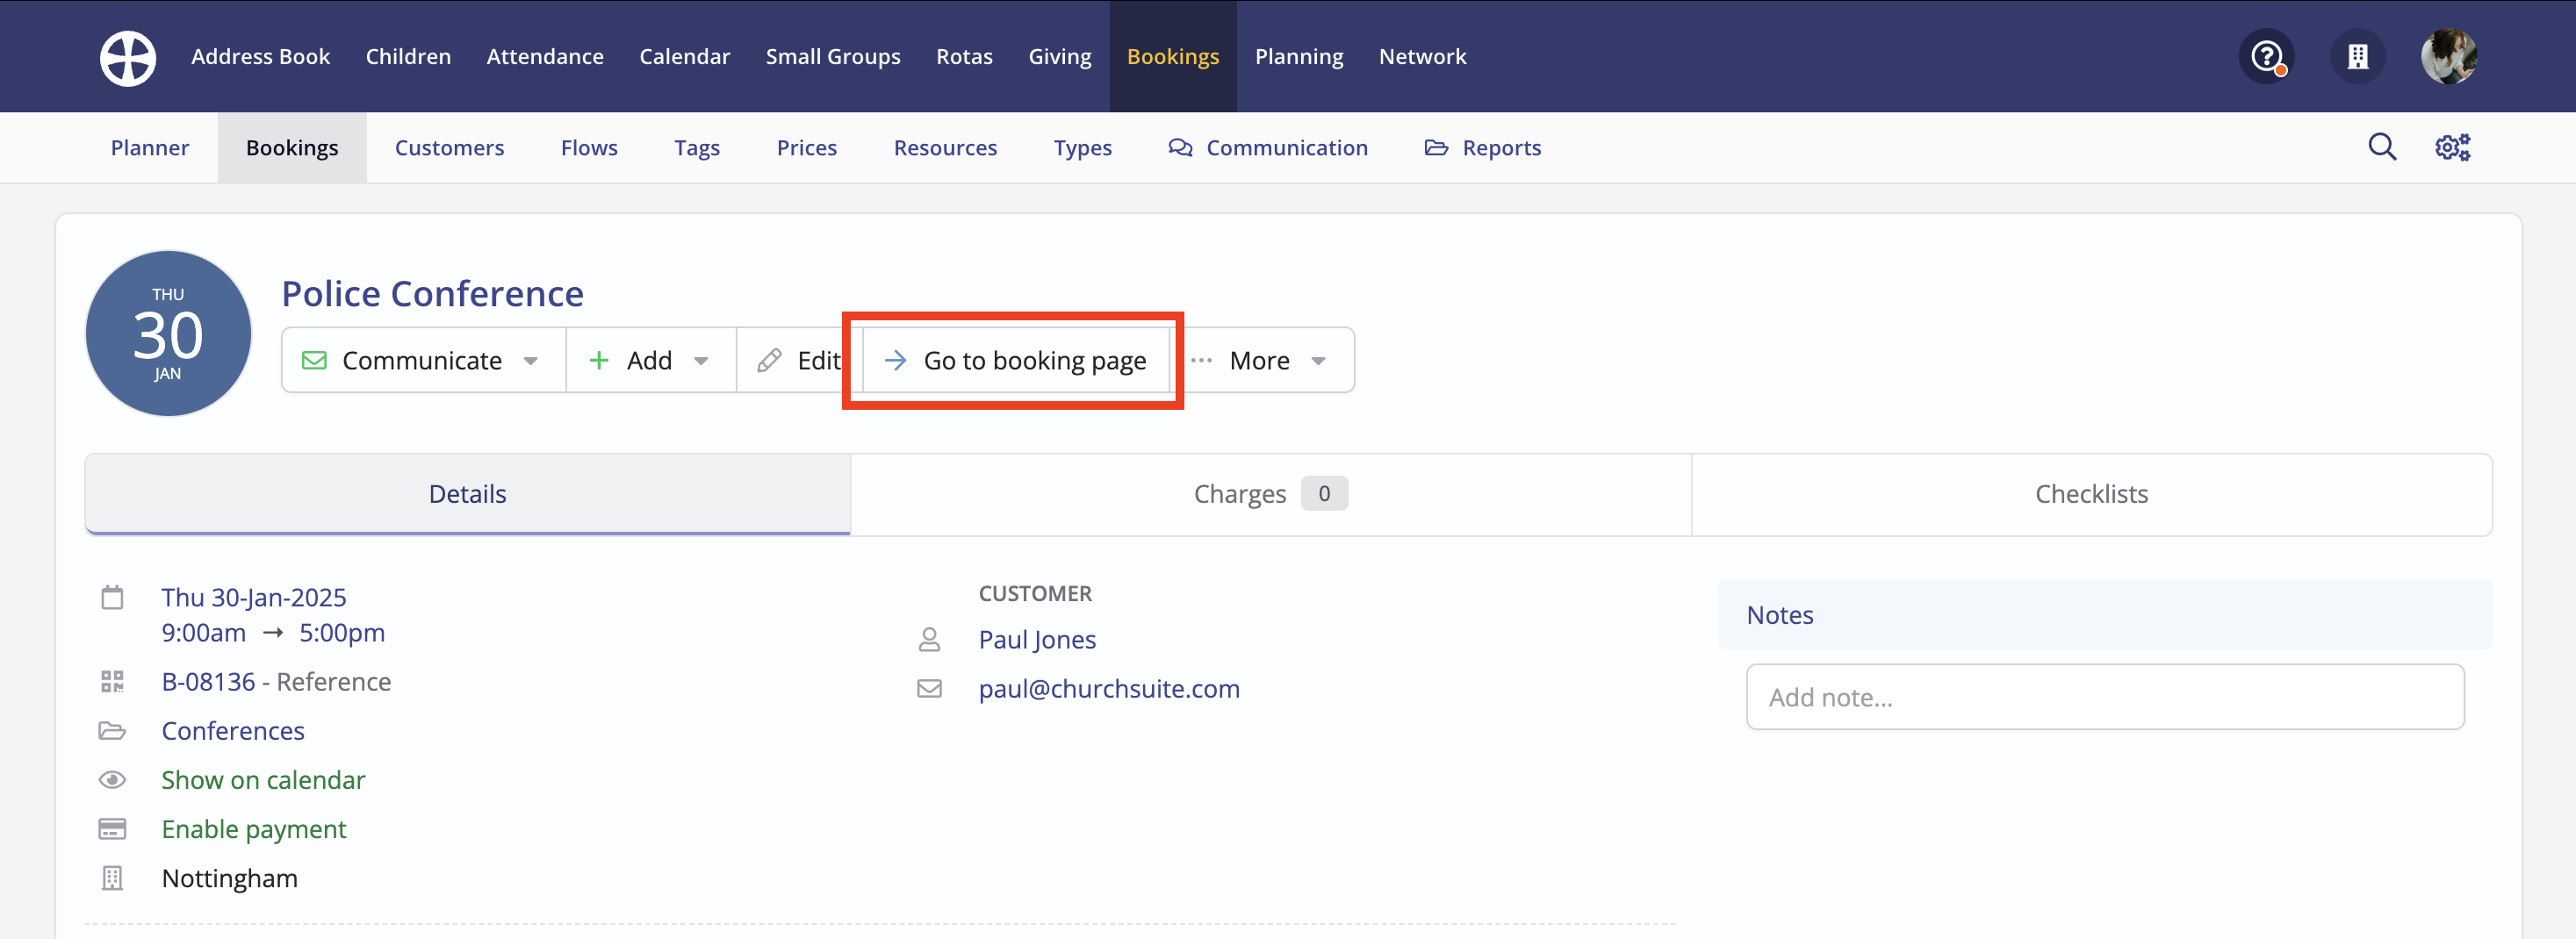Screen dimensions: 2576x939
Task: Click the Add note input field
Action: click(x=2105, y=697)
